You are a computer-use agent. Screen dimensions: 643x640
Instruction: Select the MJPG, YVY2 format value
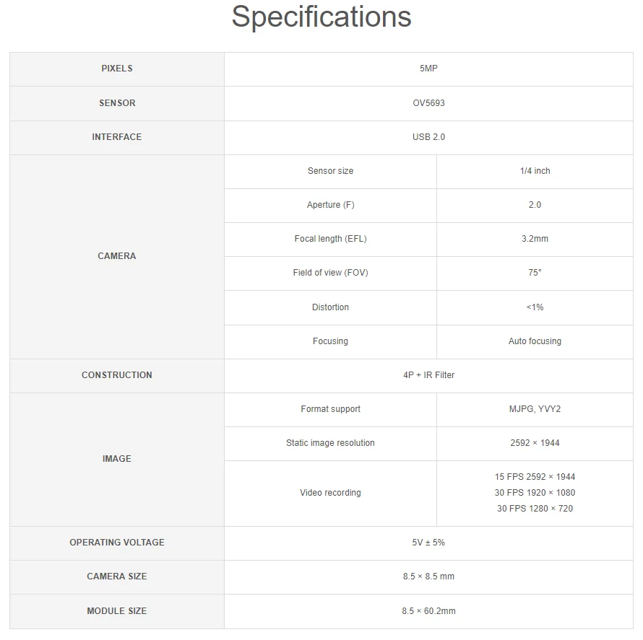pos(535,409)
